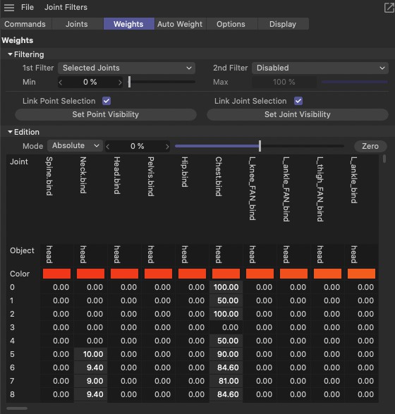
Task: Select the Neck.bind weight cell showing 10.00
Action: click(x=90, y=354)
